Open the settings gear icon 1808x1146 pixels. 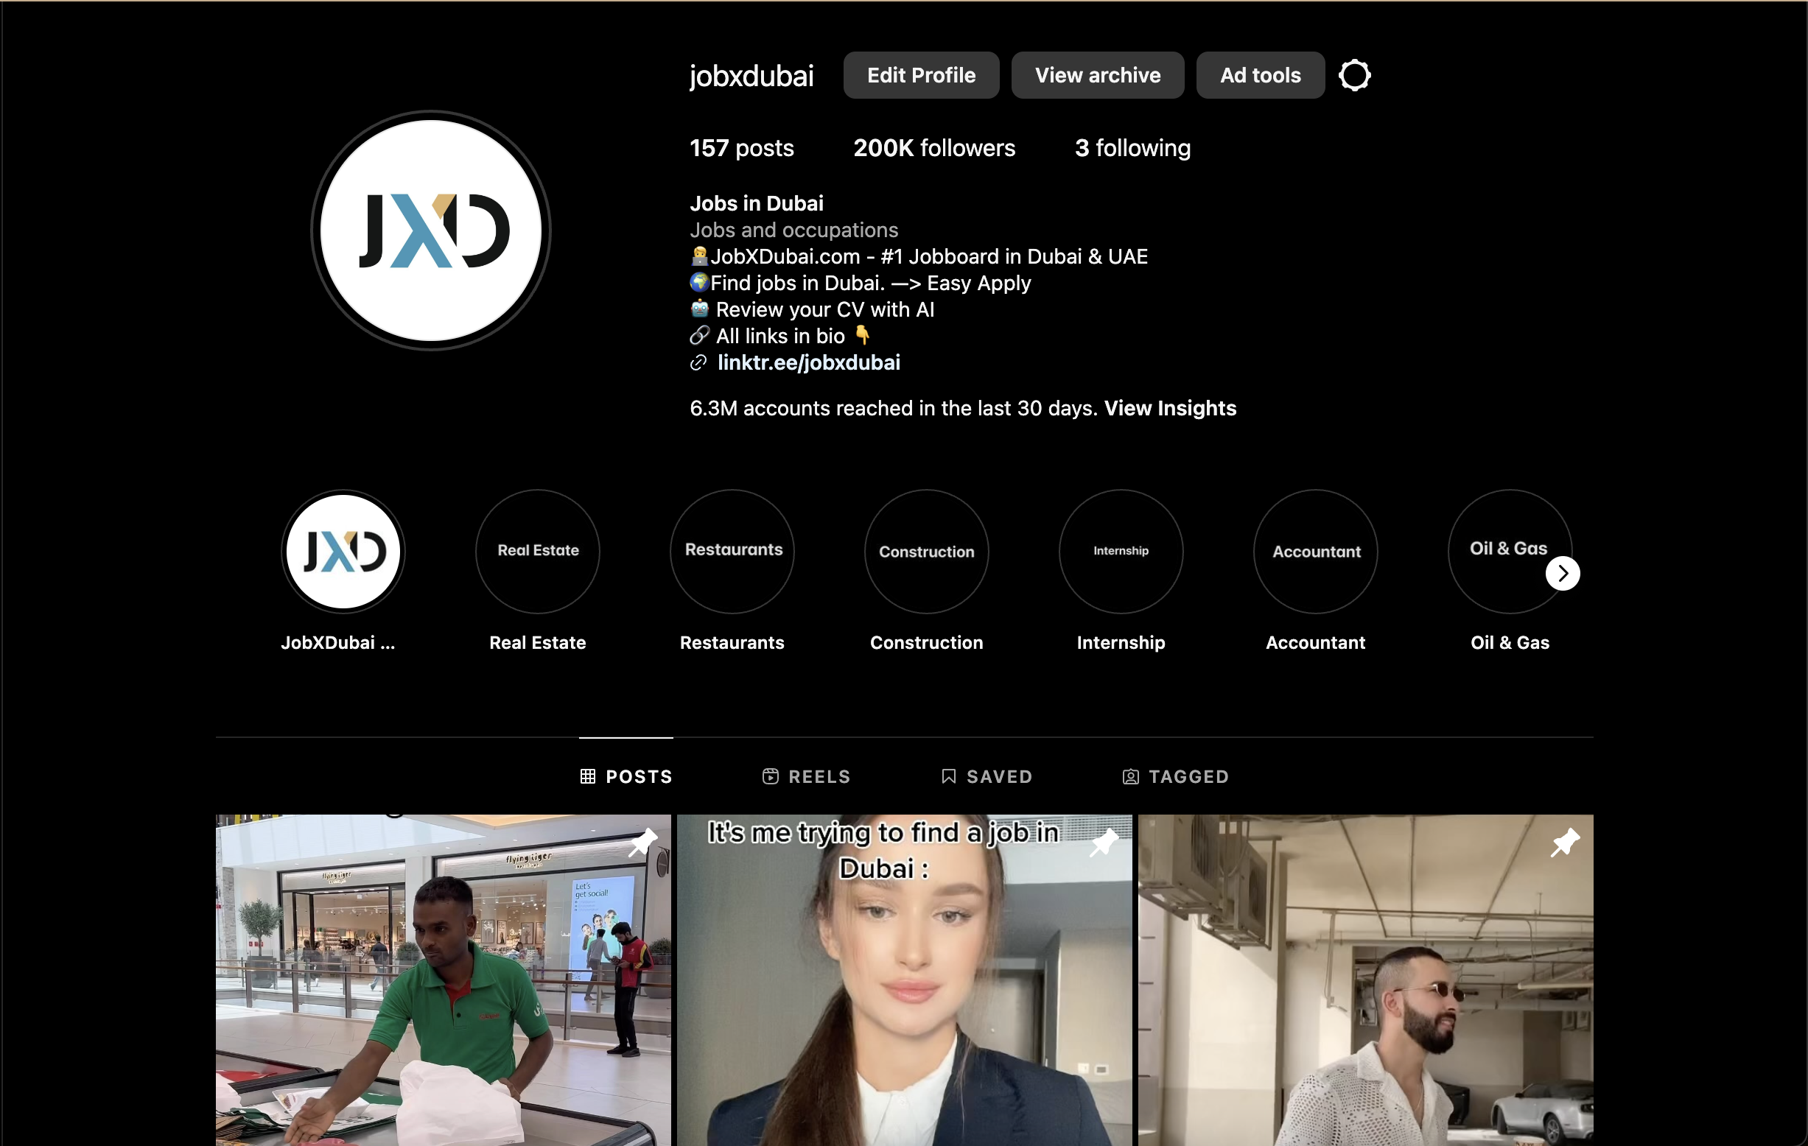coord(1353,75)
